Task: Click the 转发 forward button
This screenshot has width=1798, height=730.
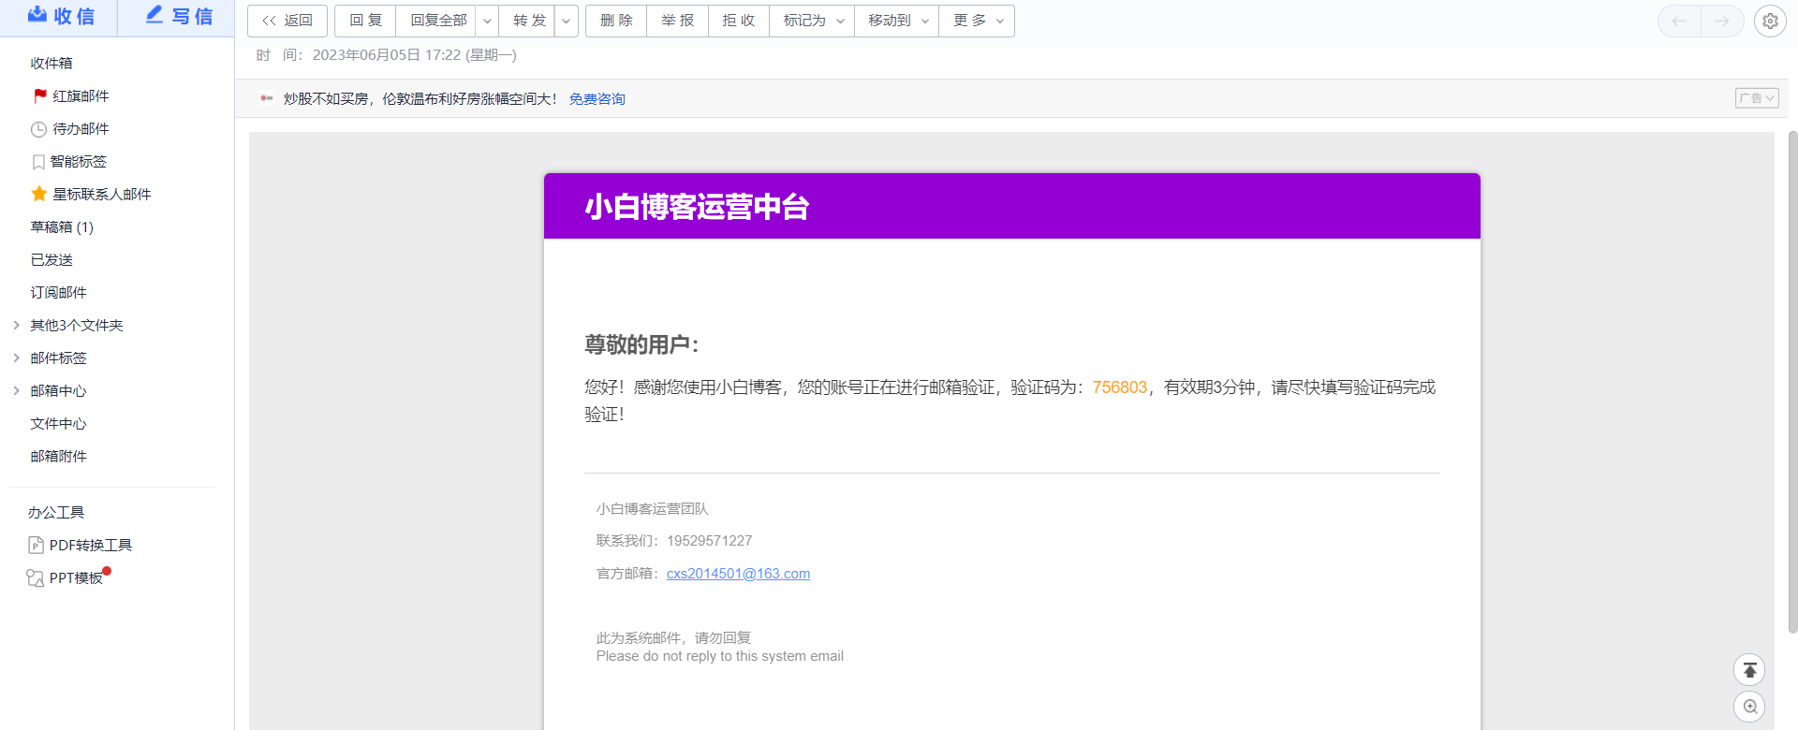Action: pos(528,21)
